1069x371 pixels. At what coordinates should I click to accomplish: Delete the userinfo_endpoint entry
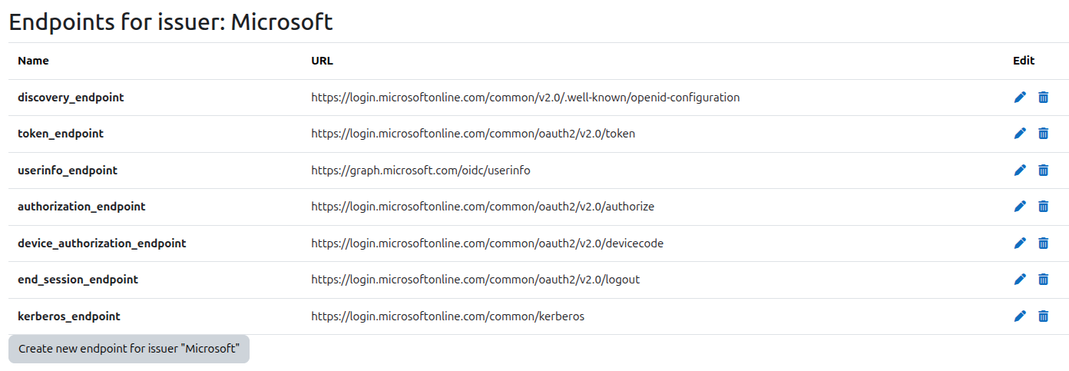[x=1043, y=170]
